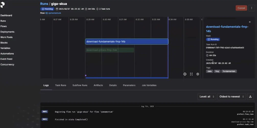The image size is (257, 128).
Task: Open the qsmomentum flow link
Action: click(55, 13)
